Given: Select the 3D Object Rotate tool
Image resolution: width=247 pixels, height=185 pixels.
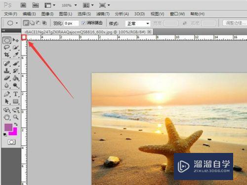Looking at the screenshot, I should [x=7, y=110].
